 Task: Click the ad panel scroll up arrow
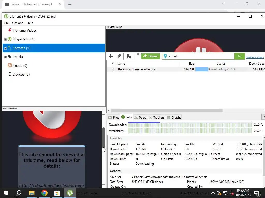(x=104, y=114)
